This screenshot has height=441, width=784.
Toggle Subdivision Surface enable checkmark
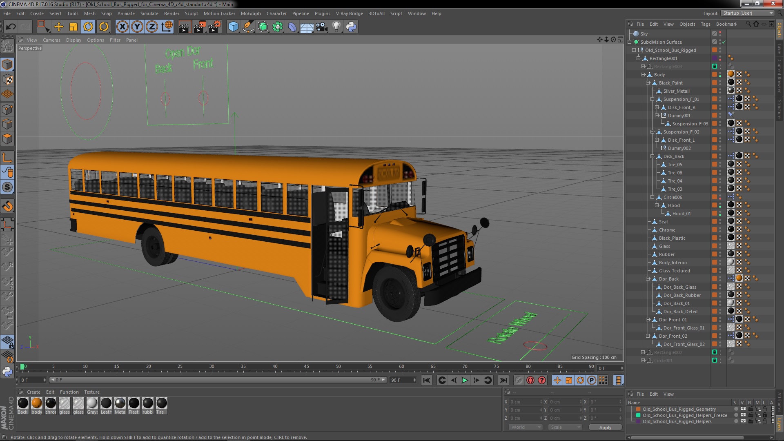pyautogui.click(x=724, y=42)
